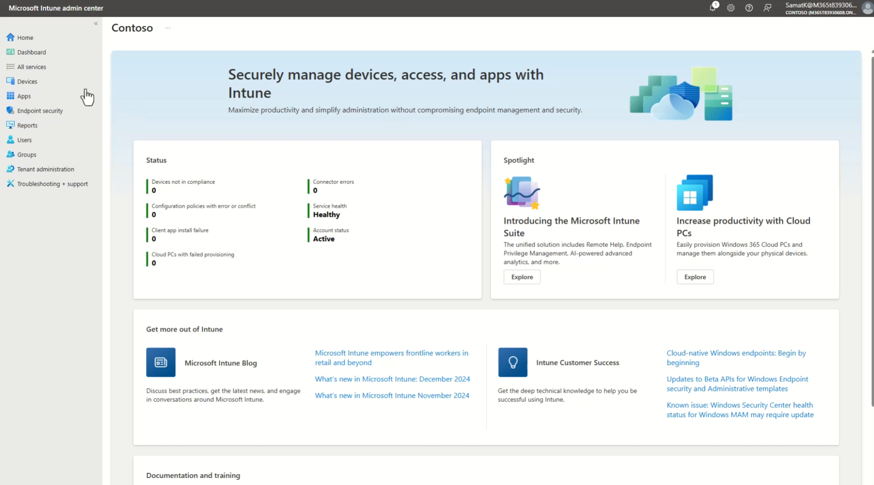Viewport: 874px width, 485px height.
Task: Open the Reports icon in sidebar
Action: [10, 125]
